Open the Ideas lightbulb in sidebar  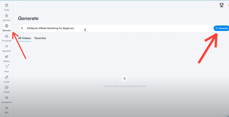6,67
